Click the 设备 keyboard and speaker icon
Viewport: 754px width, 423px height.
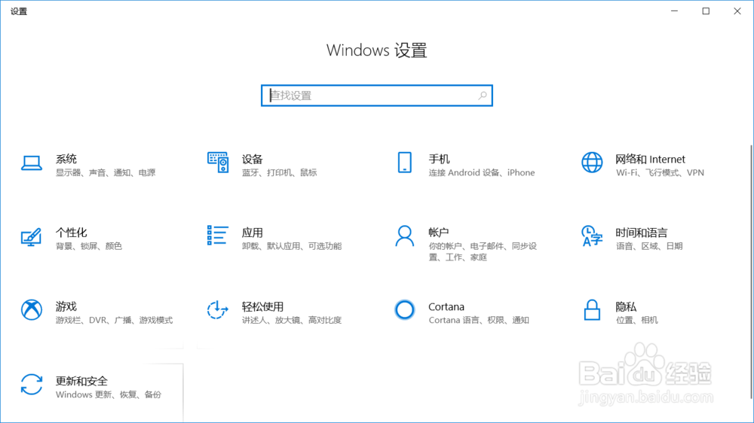pos(218,163)
